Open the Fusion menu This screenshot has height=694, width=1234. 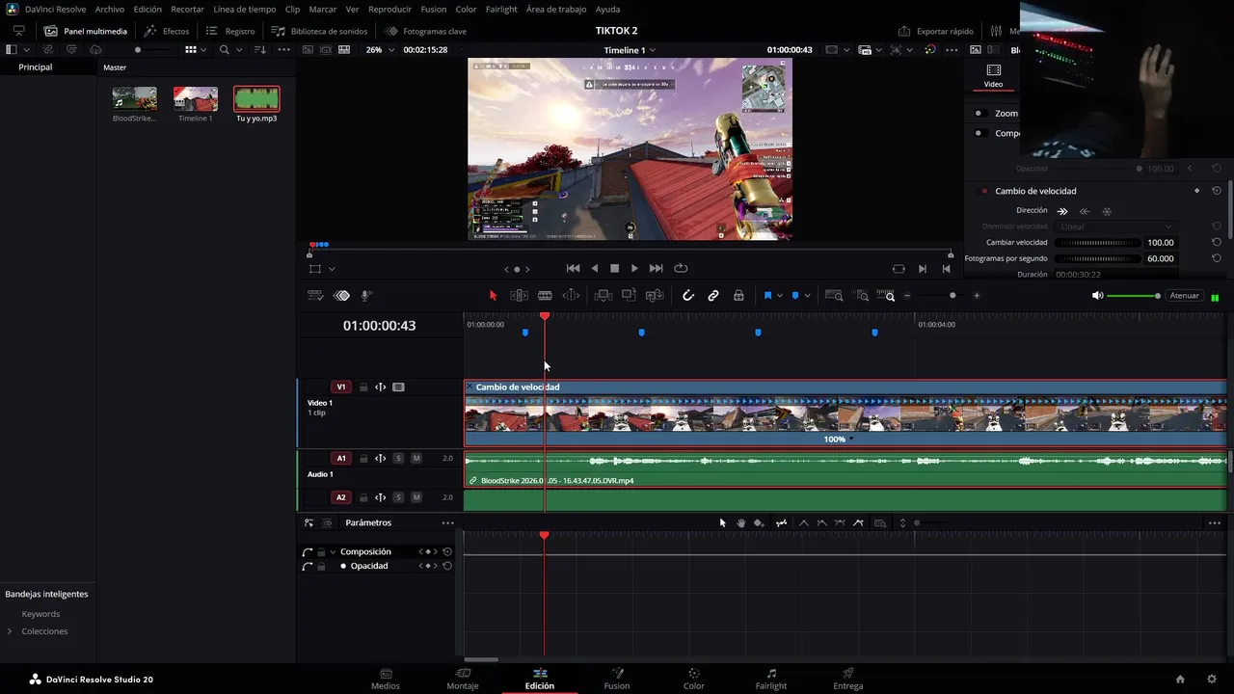click(x=434, y=9)
